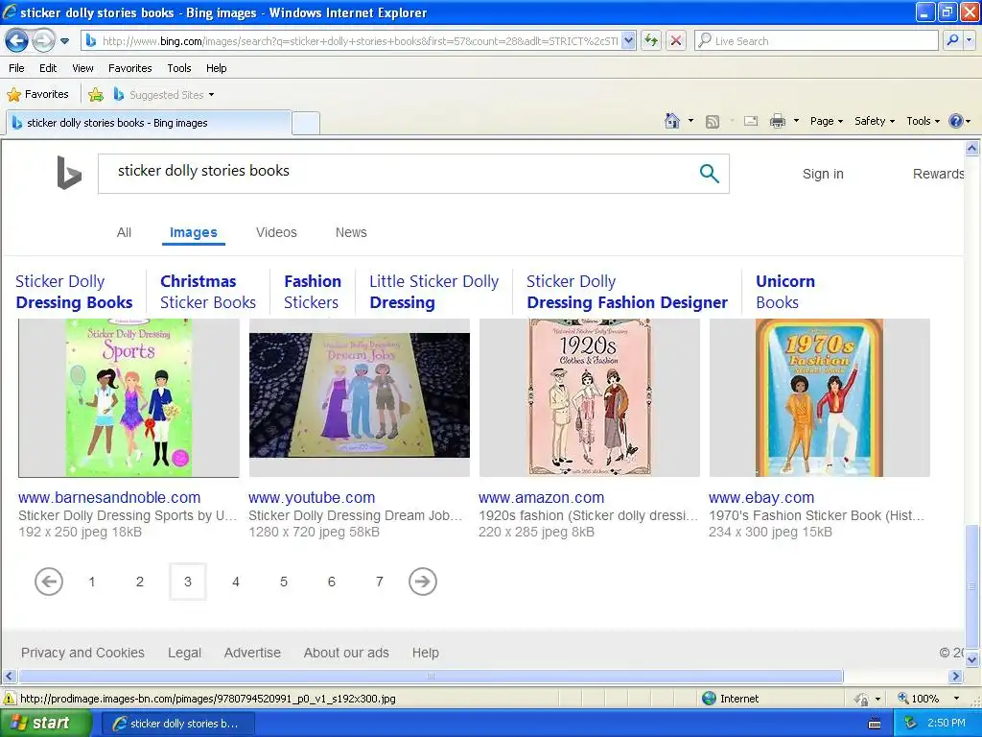Click the horizontal scrollbar thumb
The image size is (982, 737).
tap(431, 677)
